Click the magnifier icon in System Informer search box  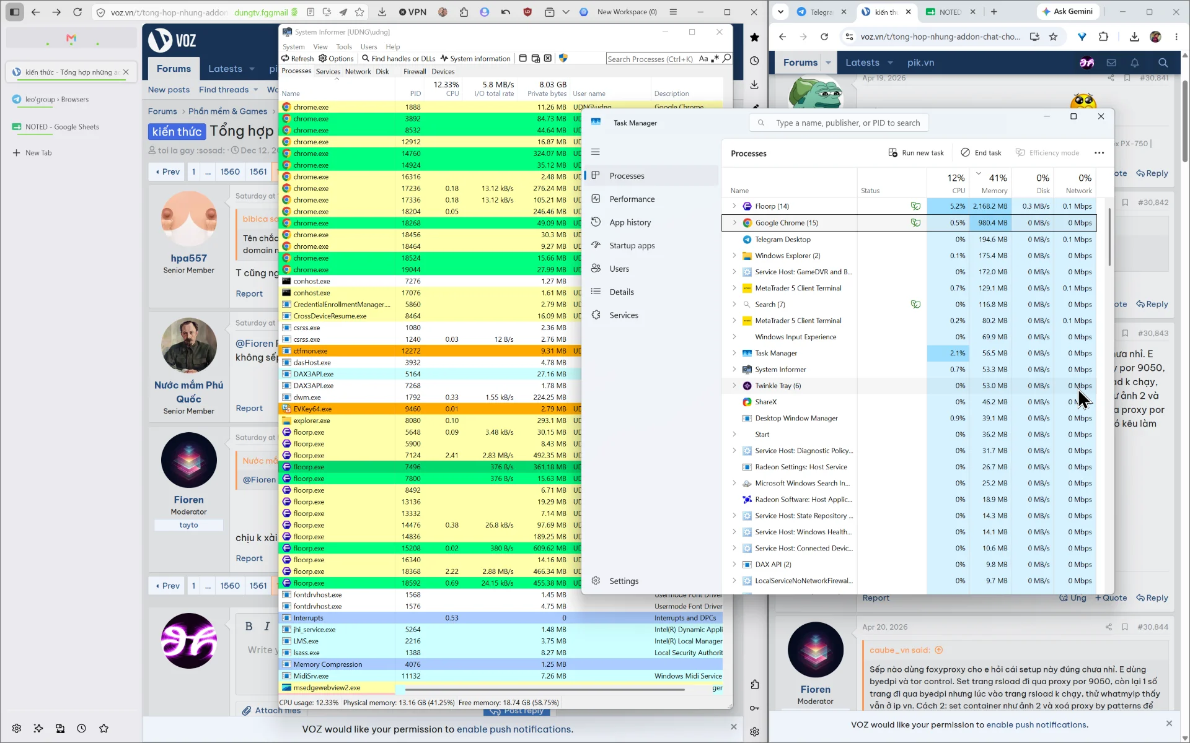727,58
